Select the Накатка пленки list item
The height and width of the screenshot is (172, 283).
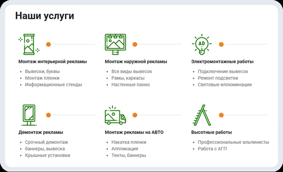pos(129,142)
